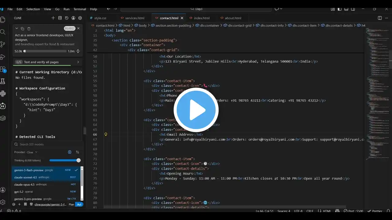Open the Go menu

(x=57, y=9)
